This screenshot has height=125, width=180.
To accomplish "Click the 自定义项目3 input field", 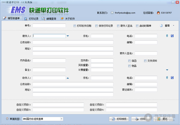I will [x=58, y=110].
